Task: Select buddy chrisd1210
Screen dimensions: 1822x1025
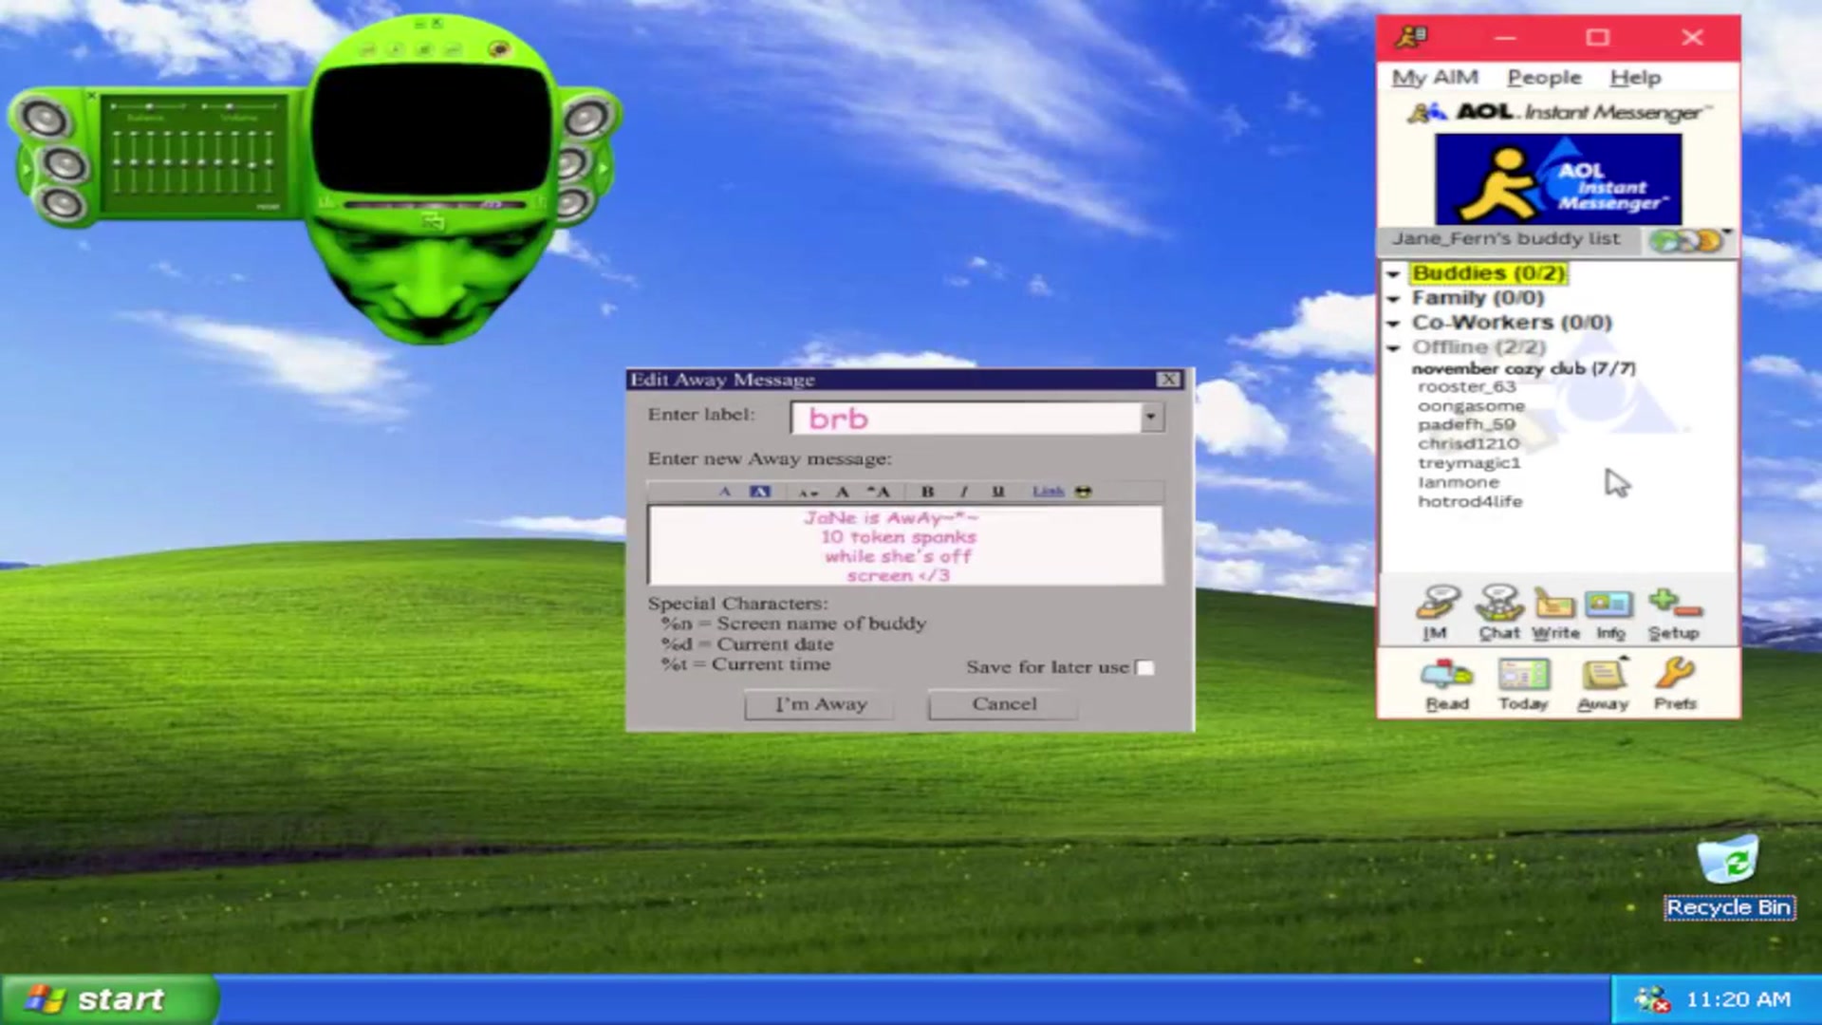Action: [1468, 444]
